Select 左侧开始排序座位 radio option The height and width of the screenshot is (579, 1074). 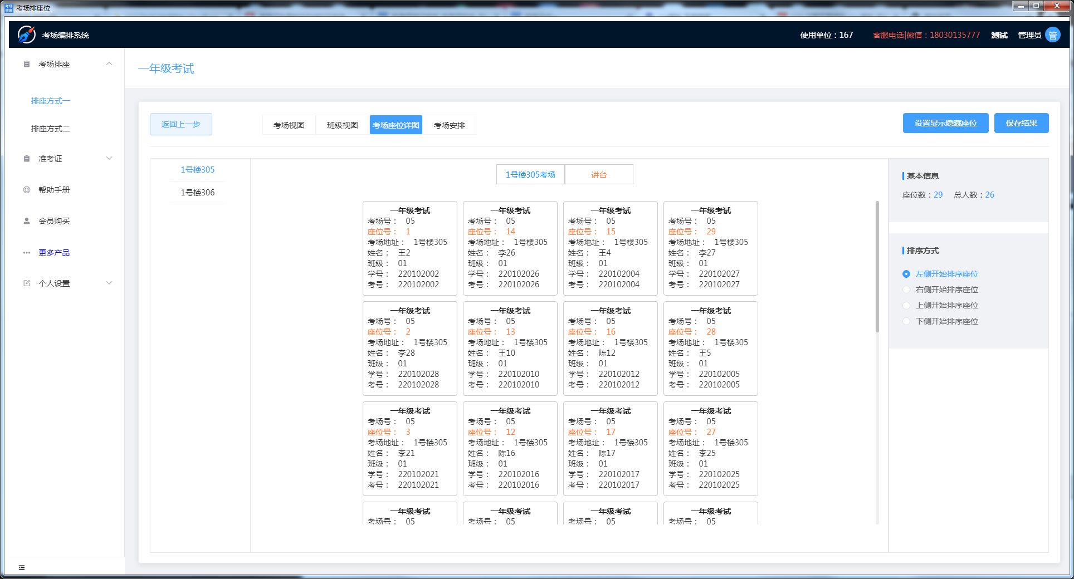[906, 274]
